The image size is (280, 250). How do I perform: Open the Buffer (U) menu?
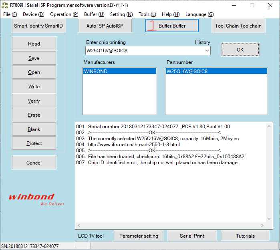tap(94, 14)
